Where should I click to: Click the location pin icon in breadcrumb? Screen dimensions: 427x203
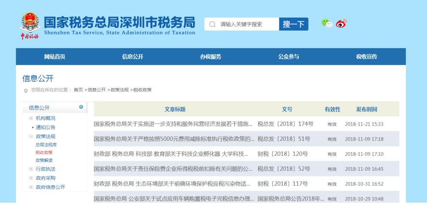pyautogui.click(x=26, y=91)
